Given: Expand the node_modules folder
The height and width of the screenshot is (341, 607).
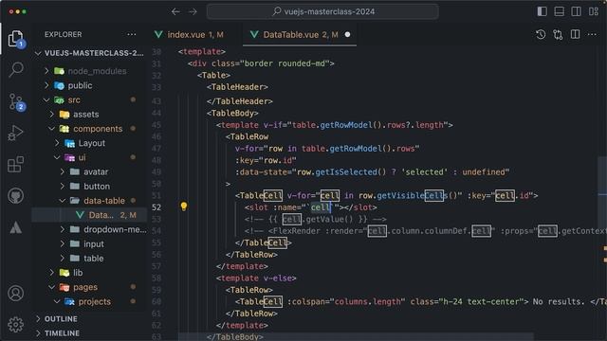Looking at the screenshot, I should click(x=89, y=71).
